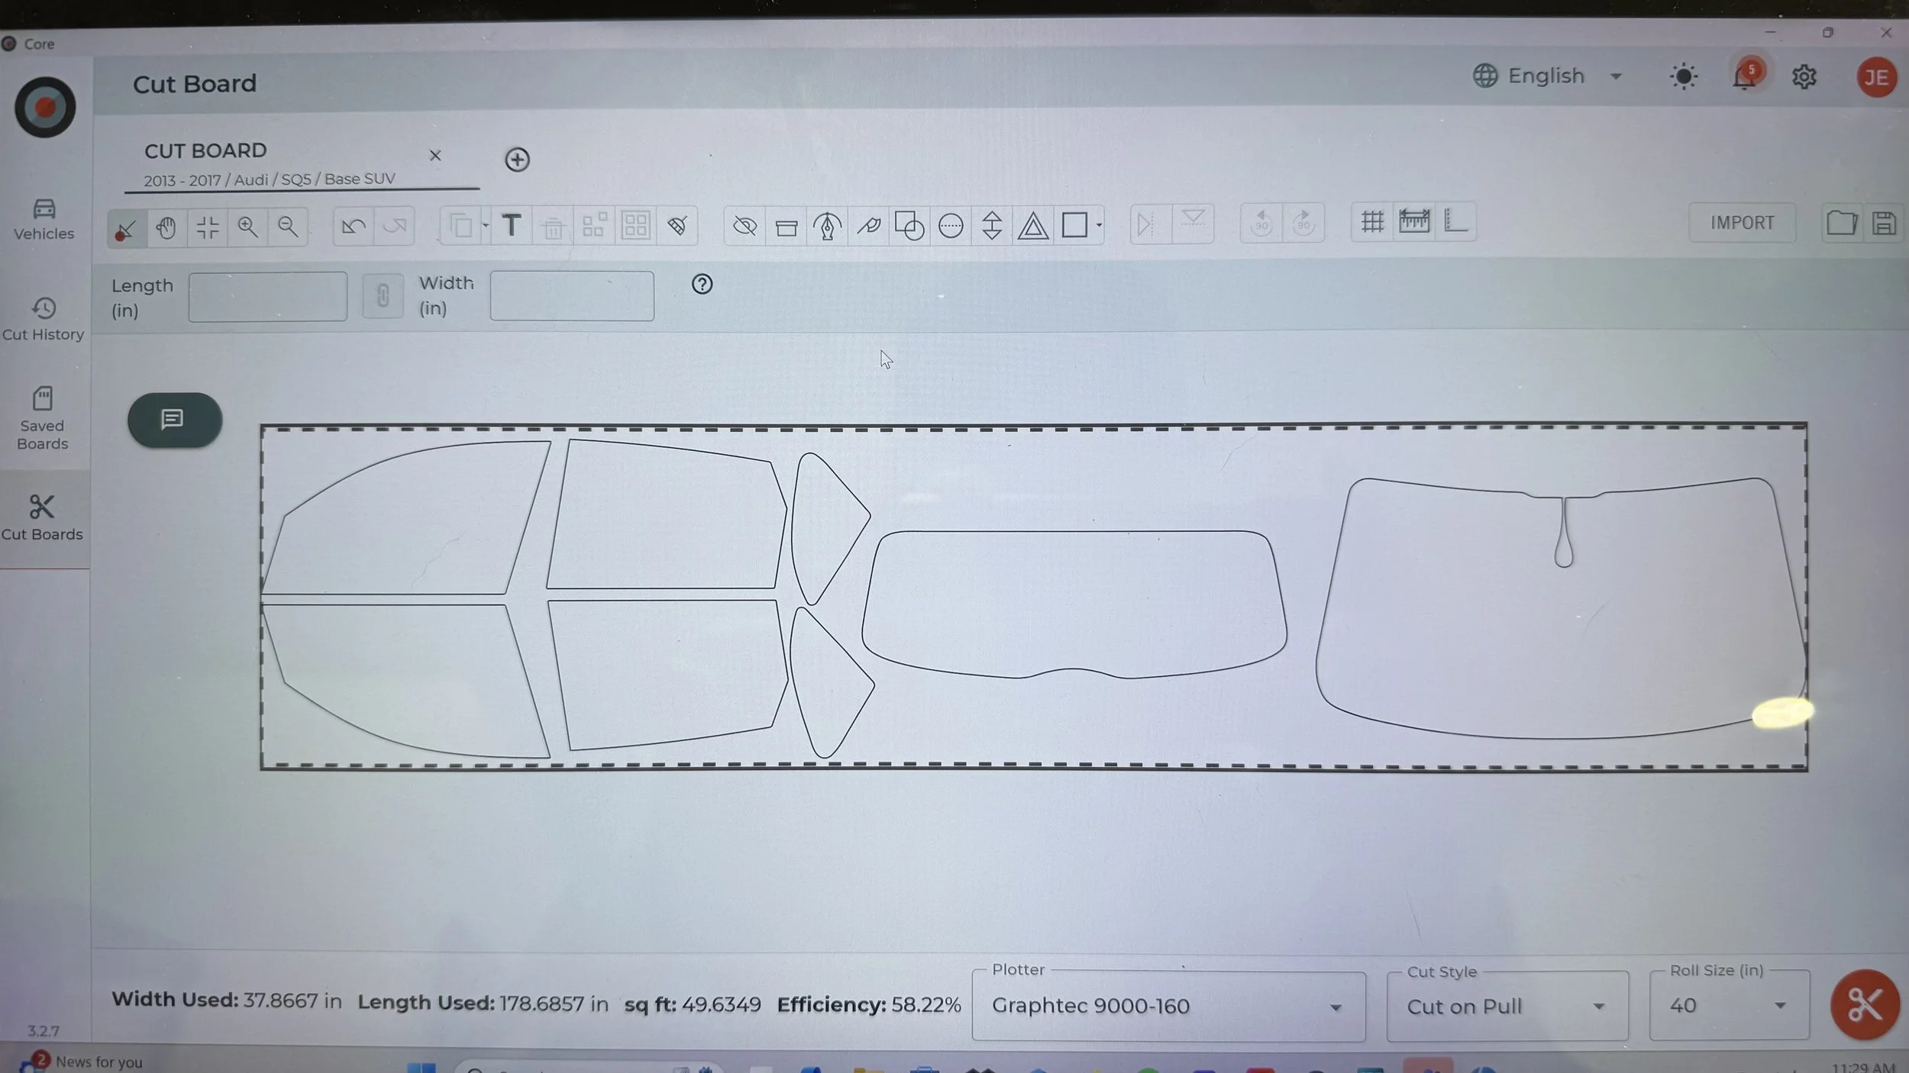Click the IMPORT button
The width and height of the screenshot is (1909, 1073).
1742,223
